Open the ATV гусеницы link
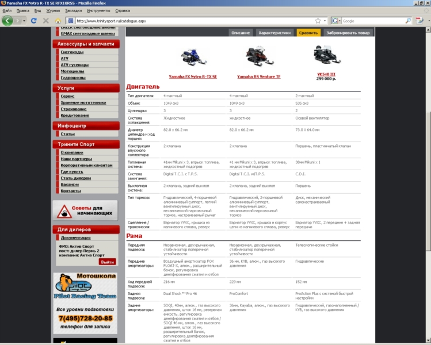Screen dimensions: 431x345 [74, 65]
